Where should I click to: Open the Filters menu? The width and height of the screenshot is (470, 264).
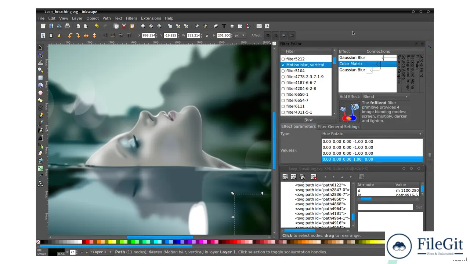click(x=131, y=18)
